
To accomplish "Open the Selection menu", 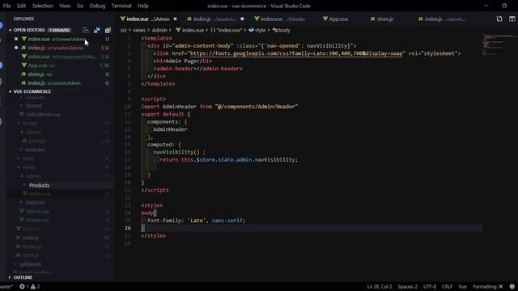I will pos(42,6).
